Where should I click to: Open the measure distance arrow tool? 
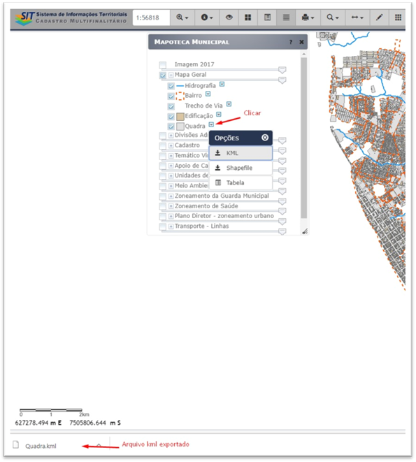pos(357,17)
